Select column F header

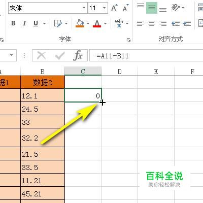coord(189,72)
